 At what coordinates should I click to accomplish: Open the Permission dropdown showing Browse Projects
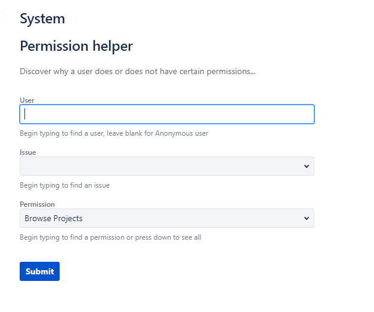coord(161,218)
